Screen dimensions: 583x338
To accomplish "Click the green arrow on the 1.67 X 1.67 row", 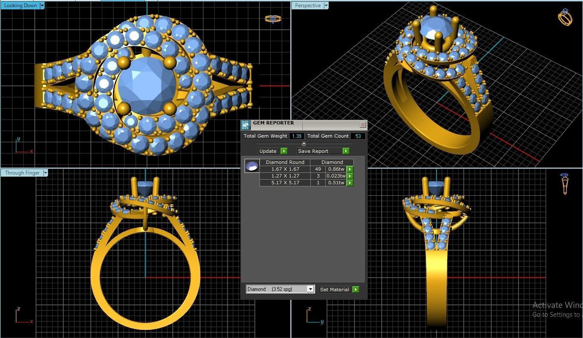I will (x=350, y=169).
